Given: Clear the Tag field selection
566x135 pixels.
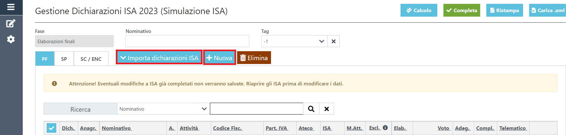Looking at the screenshot, I should 333,41.
